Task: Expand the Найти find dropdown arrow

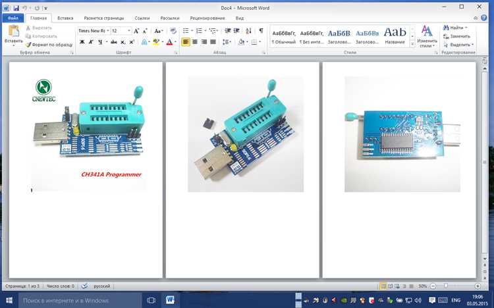Action: pyautogui.click(x=466, y=28)
